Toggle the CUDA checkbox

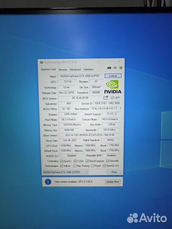[x=75, y=161]
